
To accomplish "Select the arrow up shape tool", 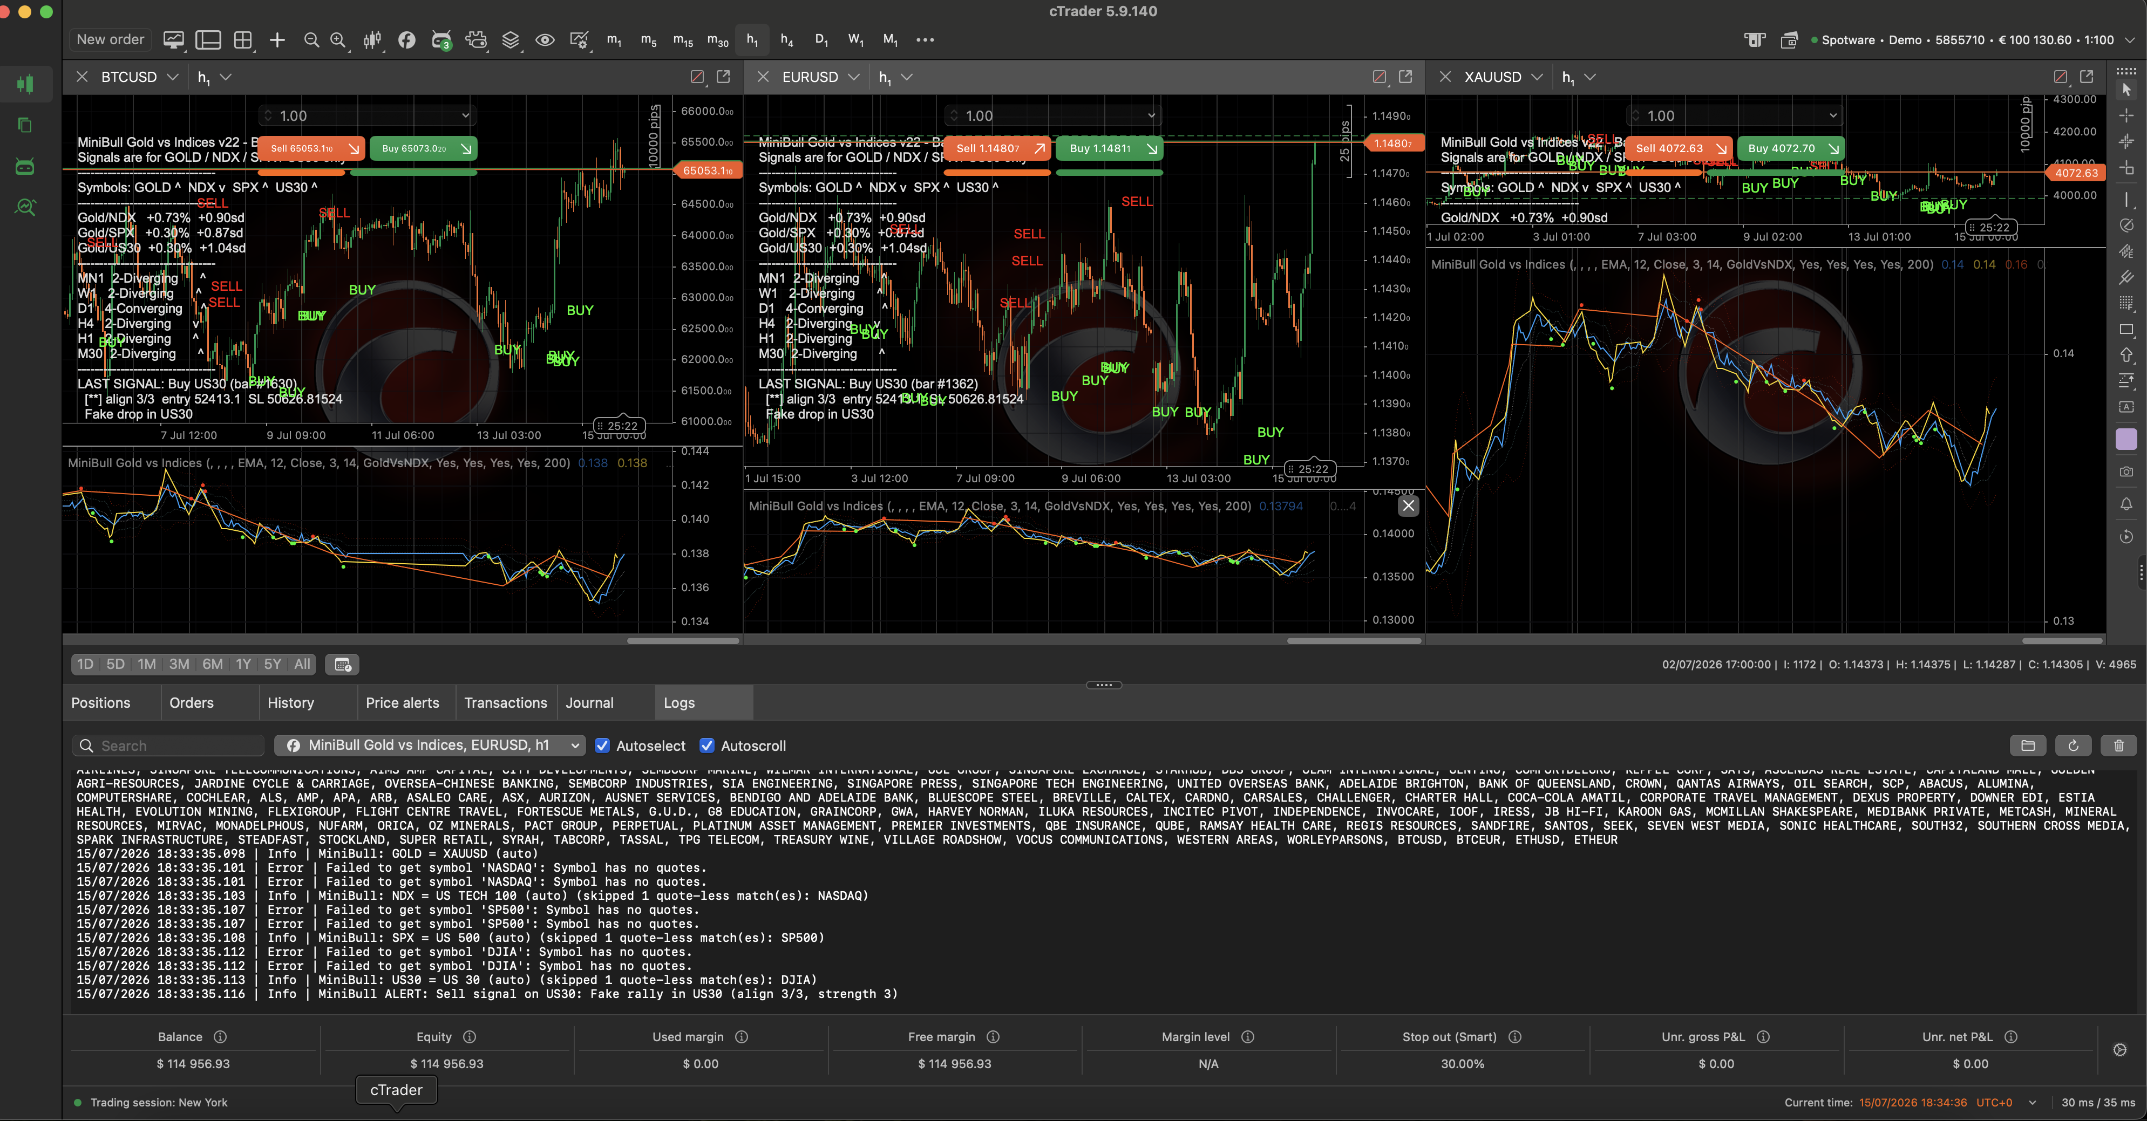I will (2126, 356).
